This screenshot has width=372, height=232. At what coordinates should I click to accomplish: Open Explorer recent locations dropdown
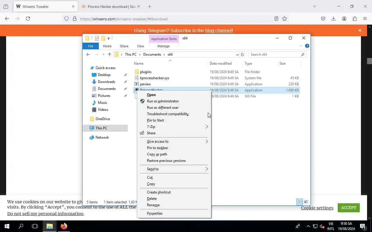pos(103,55)
